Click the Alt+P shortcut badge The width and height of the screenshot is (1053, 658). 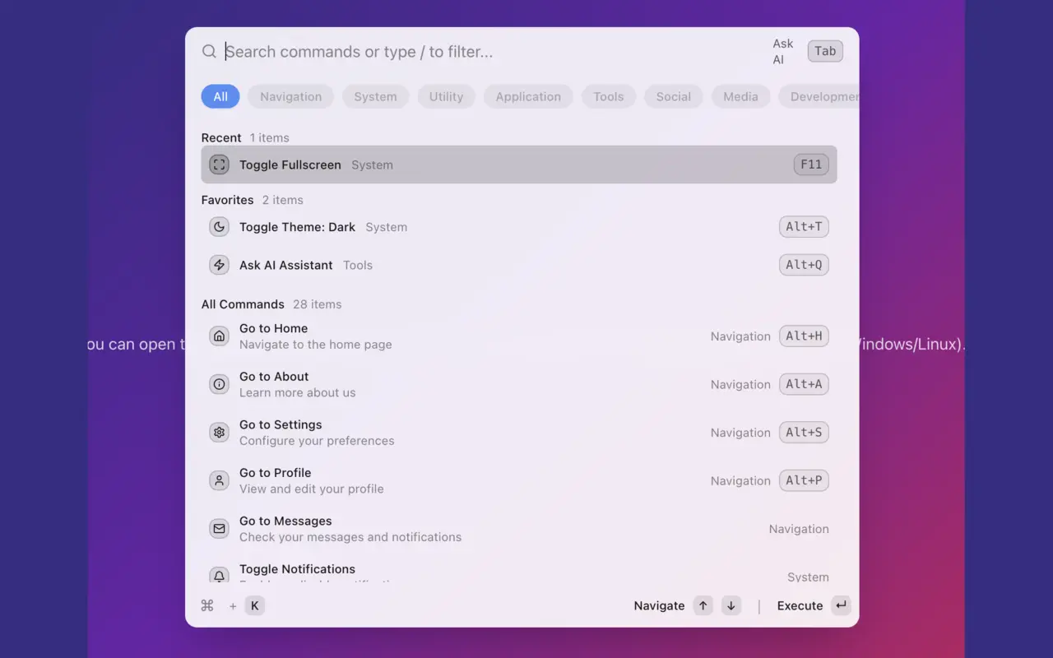pos(804,480)
